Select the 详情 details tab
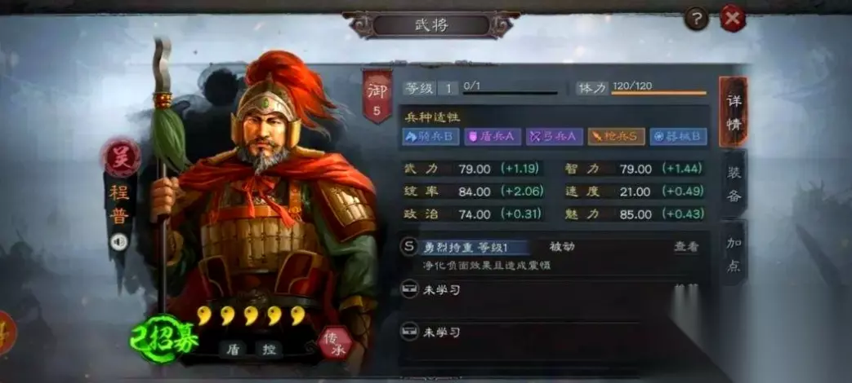The image size is (852, 383). tap(734, 112)
